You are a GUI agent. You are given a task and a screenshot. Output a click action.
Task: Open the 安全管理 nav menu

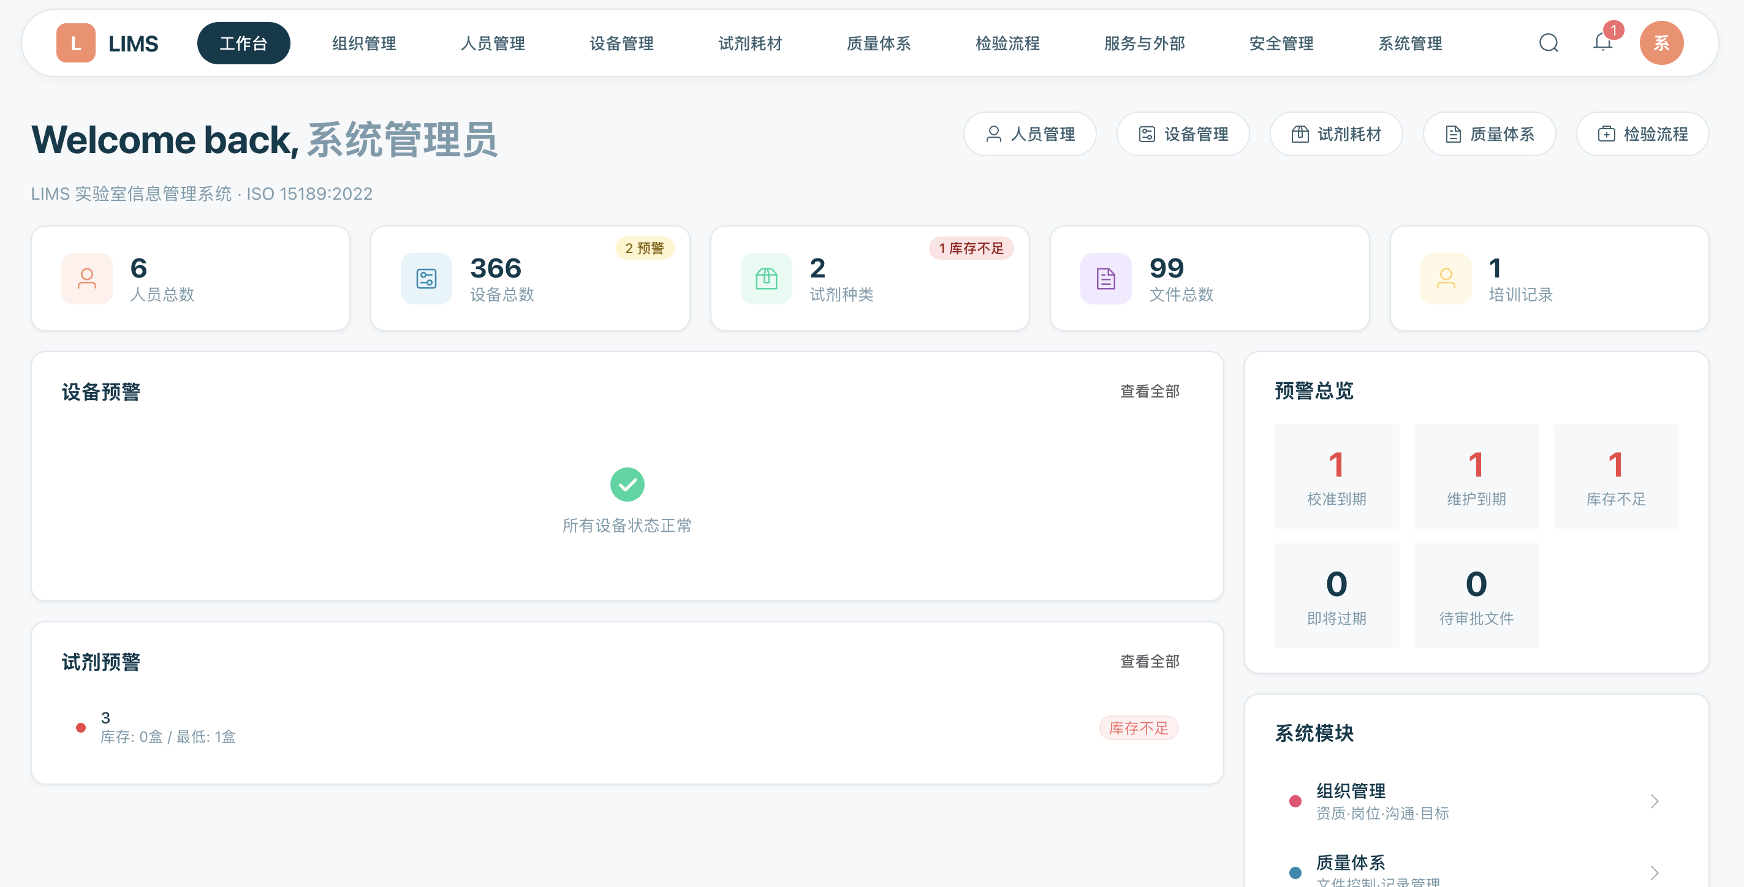tap(1281, 43)
